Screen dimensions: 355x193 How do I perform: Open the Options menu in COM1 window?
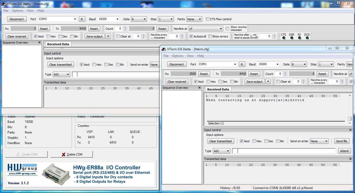click(x=178, y=56)
